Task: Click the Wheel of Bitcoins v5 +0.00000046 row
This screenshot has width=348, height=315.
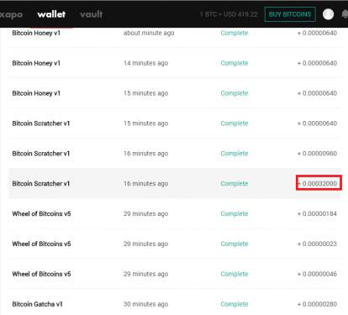Action: [x=175, y=274]
